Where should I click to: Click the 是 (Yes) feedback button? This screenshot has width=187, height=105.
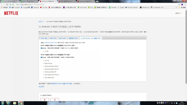[45, 100]
